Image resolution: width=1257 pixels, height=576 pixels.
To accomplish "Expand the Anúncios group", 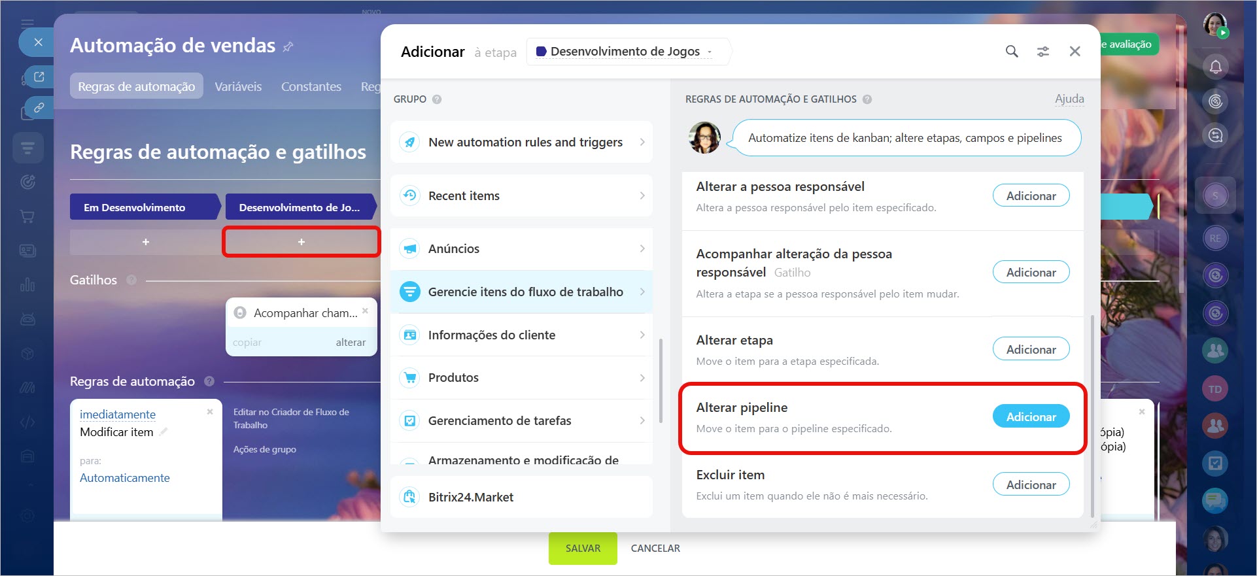I will point(521,248).
